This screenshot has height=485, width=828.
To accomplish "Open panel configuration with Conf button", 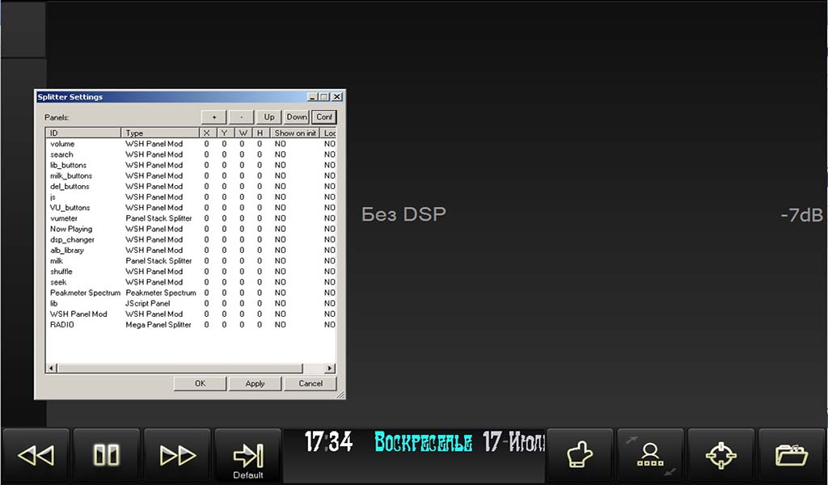I will [x=324, y=117].
